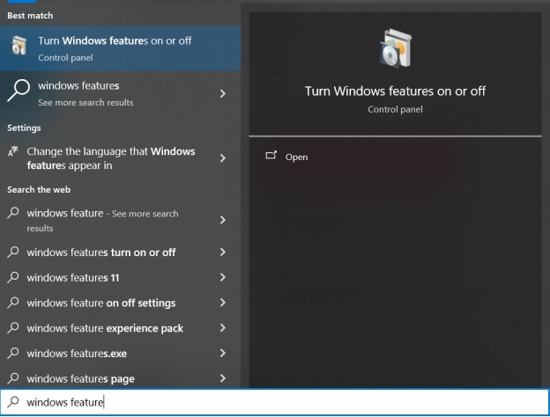Select suggestion 'windows features 11'
The image size is (550, 417).
click(120, 277)
